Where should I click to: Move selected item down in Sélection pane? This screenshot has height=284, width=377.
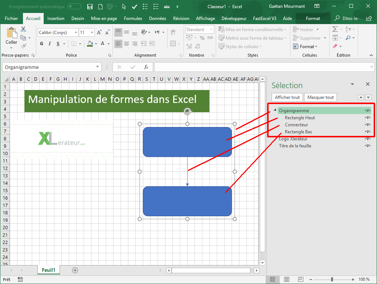click(x=368, y=97)
